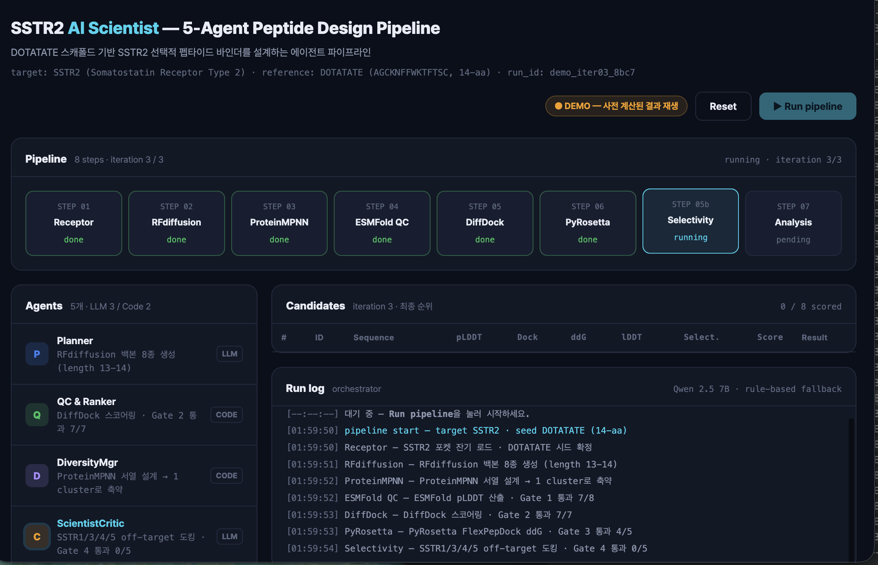Select the STEP 01 Receptor card
This screenshot has width=878, height=565.
(x=74, y=223)
